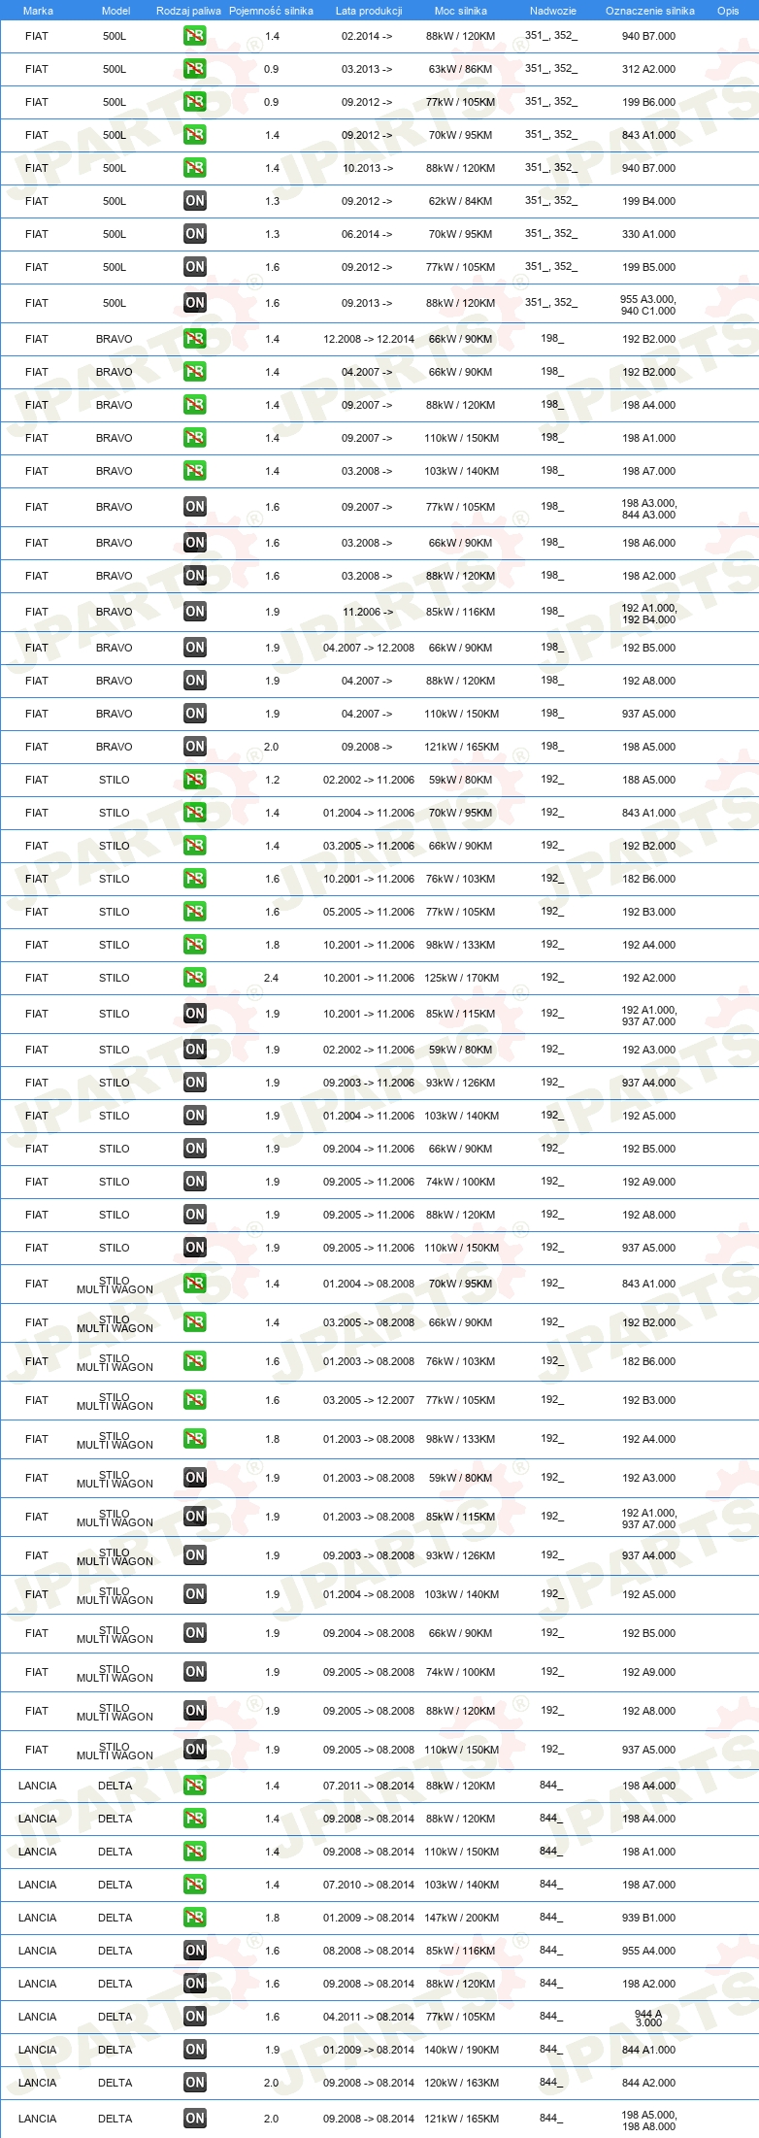Click the 140kW / 190KM power cell
The height and width of the screenshot is (2138, 759).
click(x=461, y=2050)
